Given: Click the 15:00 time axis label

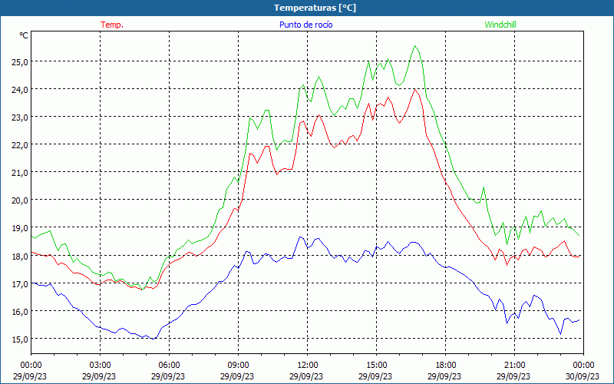Looking at the screenshot, I should [376, 366].
